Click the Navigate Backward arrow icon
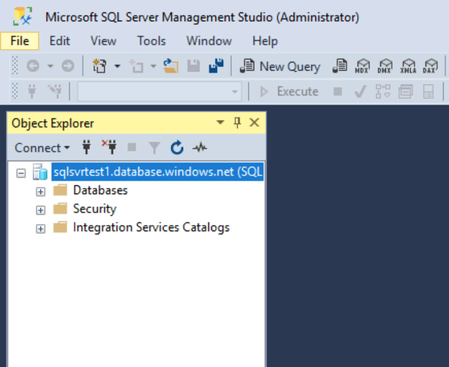 33,66
